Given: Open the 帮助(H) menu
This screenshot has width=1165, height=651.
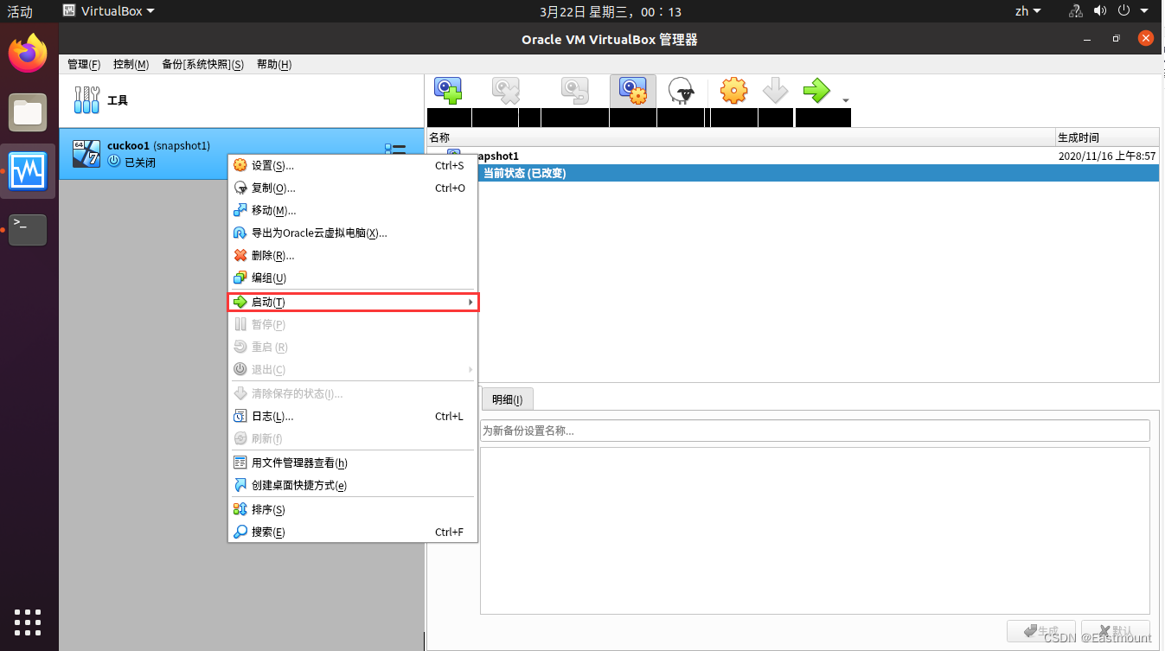Looking at the screenshot, I should coord(274,65).
